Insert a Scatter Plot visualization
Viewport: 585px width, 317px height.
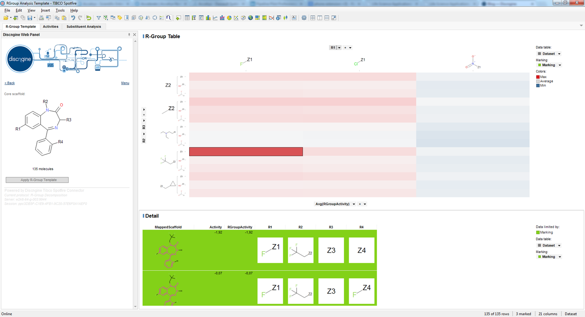click(236, 18)
